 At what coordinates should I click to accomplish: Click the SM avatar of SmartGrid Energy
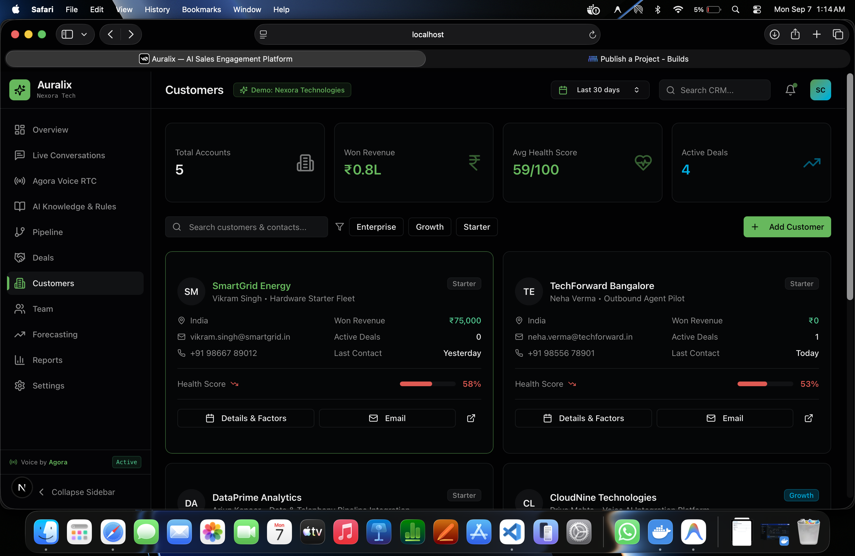[191, 291]
